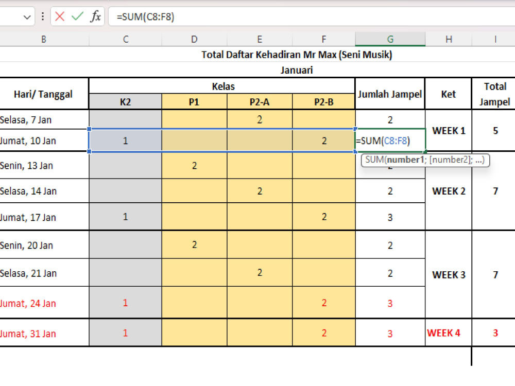This screenshot has height=386, width=515.
Task: Select column C header
Action: click(126, 40)
